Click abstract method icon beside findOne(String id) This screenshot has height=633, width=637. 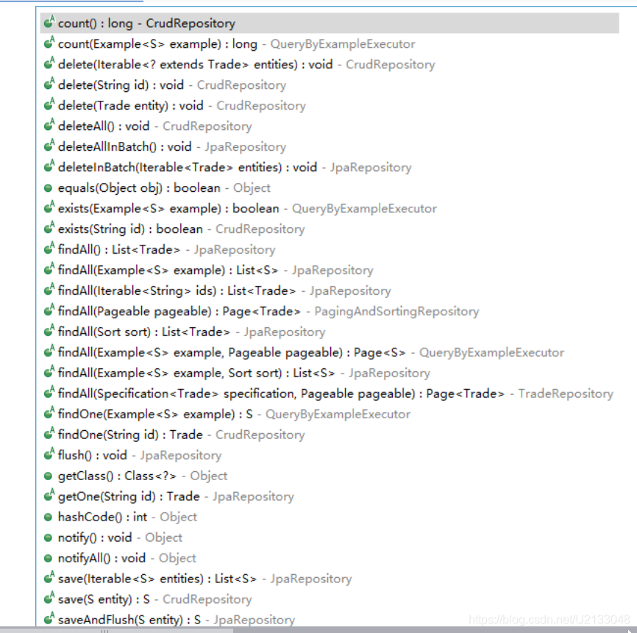[49, 433]
